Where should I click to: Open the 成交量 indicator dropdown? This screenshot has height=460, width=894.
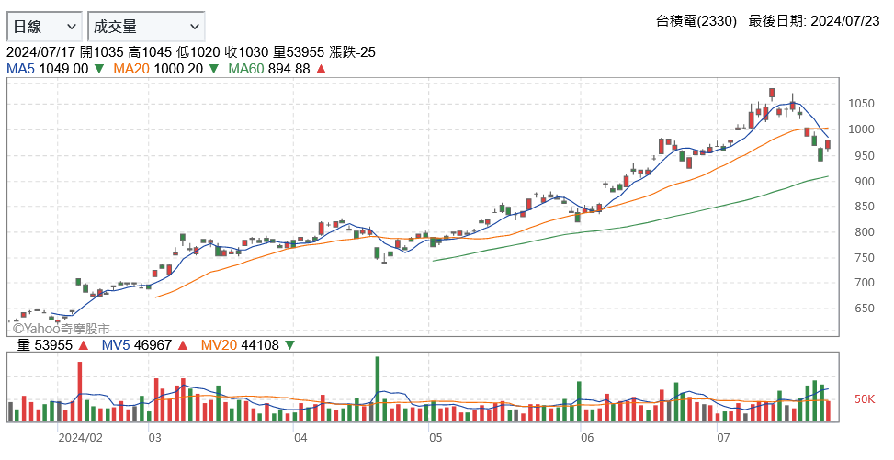[146, 27]
